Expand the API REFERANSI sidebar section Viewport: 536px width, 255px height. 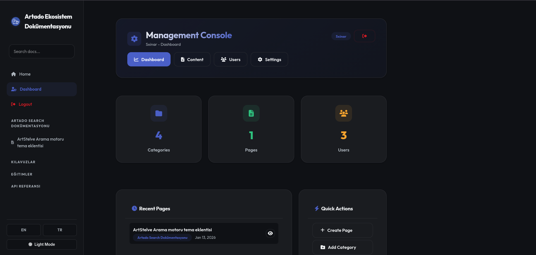(x=26, y=186)
